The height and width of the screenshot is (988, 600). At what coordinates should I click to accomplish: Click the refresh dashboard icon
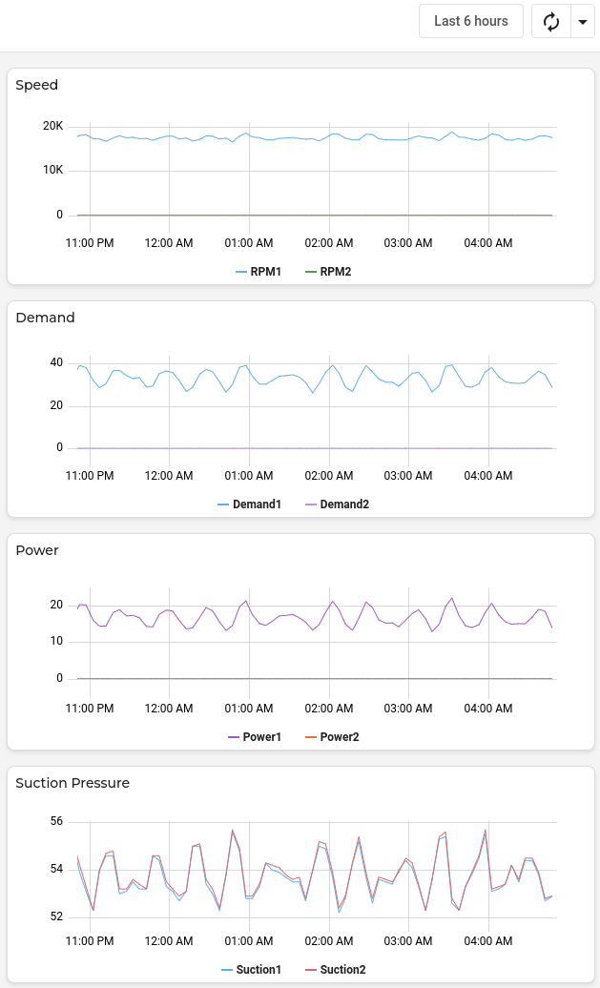coord(550,21)
